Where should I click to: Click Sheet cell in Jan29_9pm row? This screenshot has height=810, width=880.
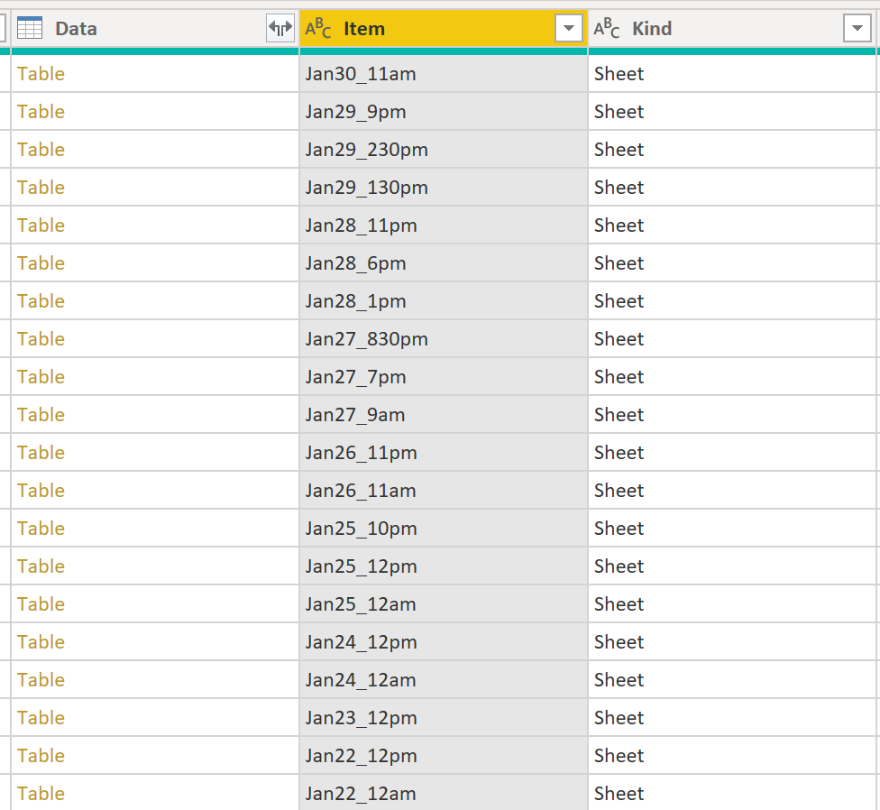pyautogui.click(x=732, y=112)
